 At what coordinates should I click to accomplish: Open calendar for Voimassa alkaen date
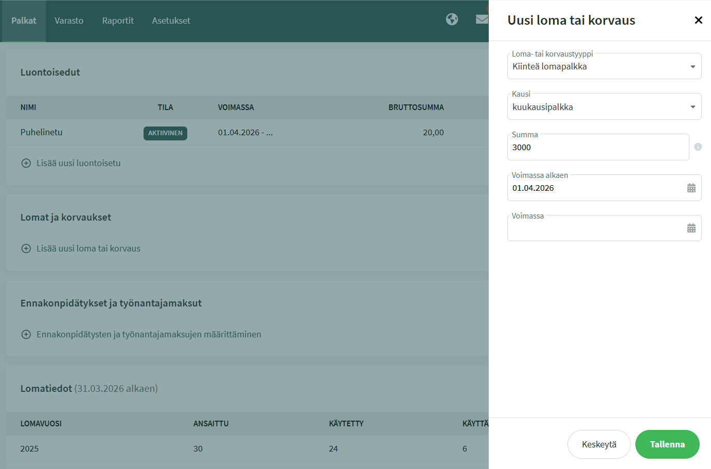691,188
